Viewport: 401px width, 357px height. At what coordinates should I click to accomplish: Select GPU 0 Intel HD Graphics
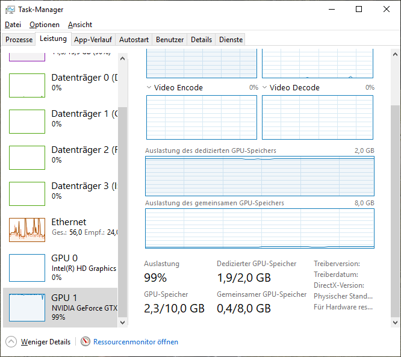click(60, 268)
